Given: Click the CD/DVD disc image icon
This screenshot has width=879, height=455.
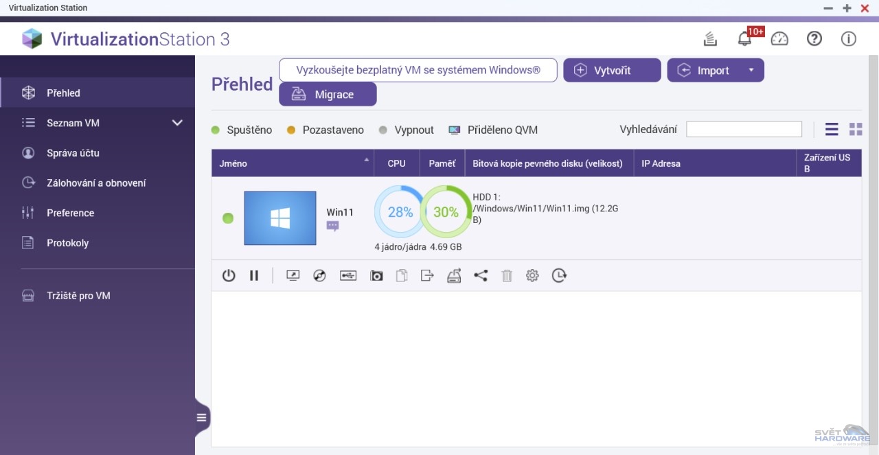Looking at the screenshot, I should point(319,276).
